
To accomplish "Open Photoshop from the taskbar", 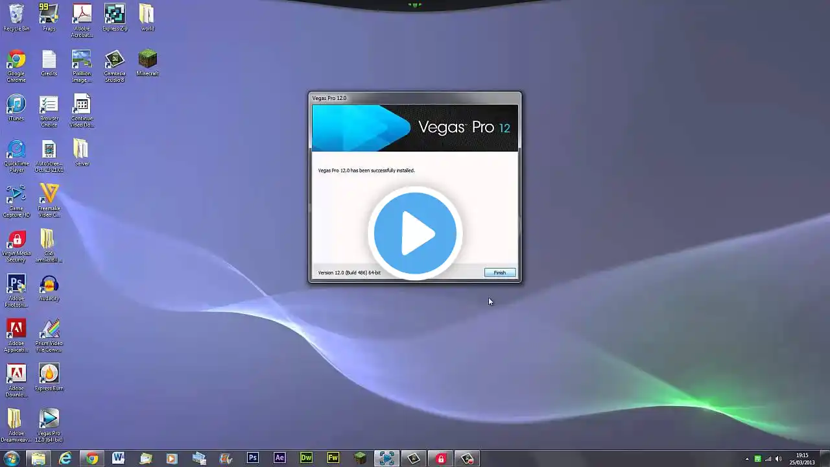I will coord(253,459).
